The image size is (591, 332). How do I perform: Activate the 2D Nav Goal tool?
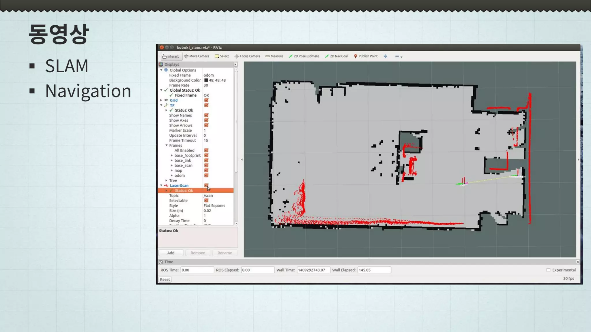(x=336, y=56)
